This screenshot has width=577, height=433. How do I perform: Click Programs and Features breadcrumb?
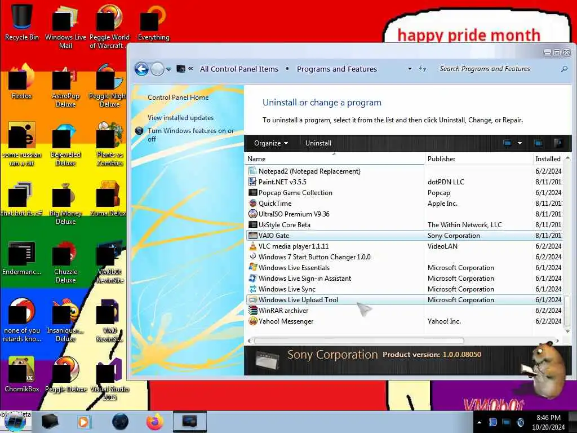tap(337, 69)
